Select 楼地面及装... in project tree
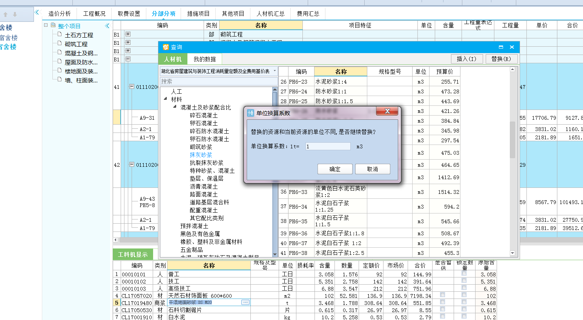Screen dimensions: 583x320 81,71
